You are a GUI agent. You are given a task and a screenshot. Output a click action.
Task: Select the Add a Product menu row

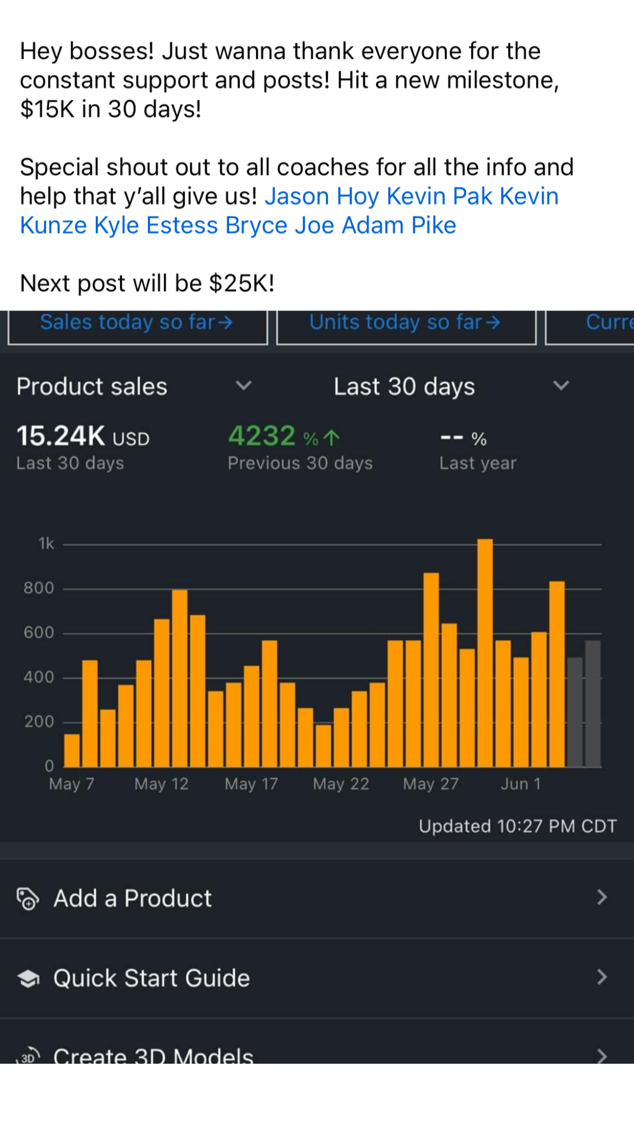click(x=317, y=898)
